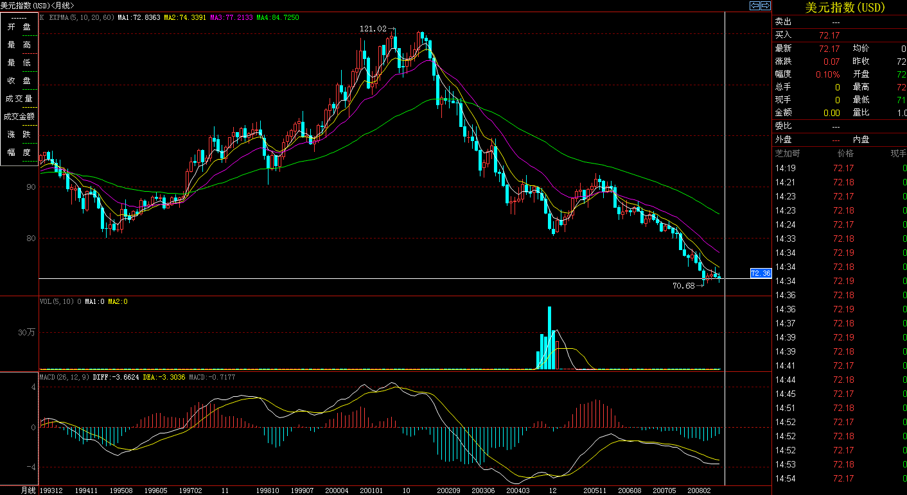Select 幅度 (range) in the left panel

click(19, 153)
